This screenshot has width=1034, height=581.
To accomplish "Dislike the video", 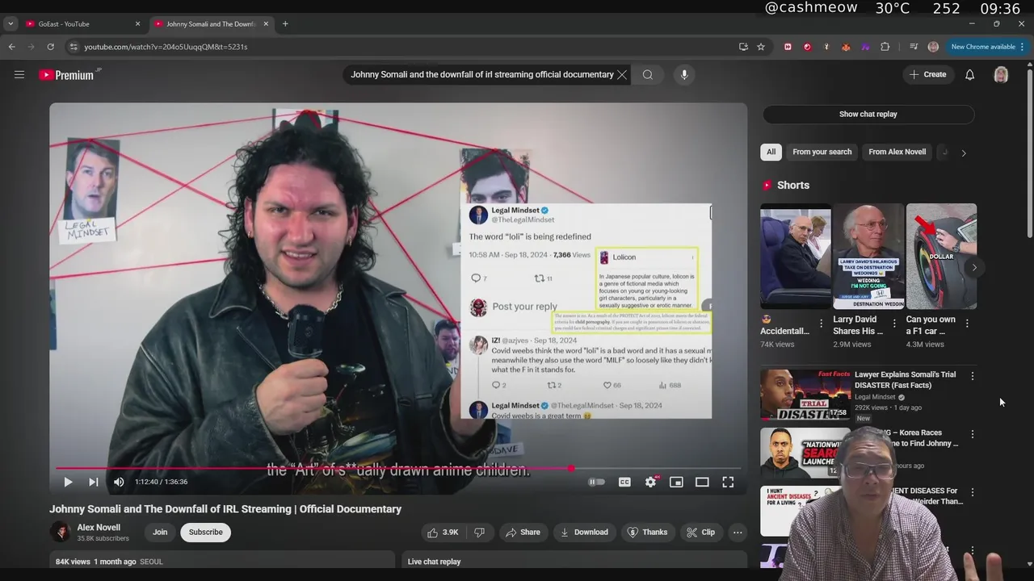I will [x=479, y=532].
